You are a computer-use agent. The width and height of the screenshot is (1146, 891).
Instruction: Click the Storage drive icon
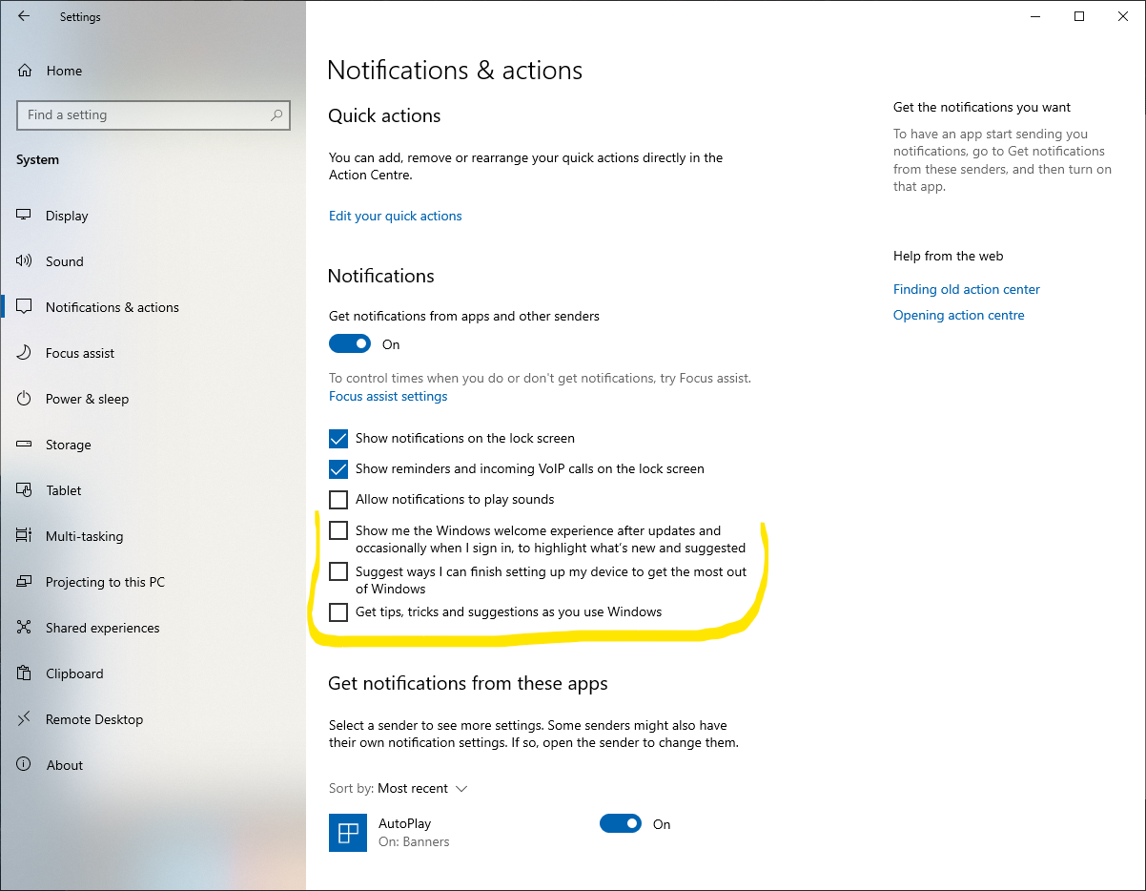click(24, 445)
